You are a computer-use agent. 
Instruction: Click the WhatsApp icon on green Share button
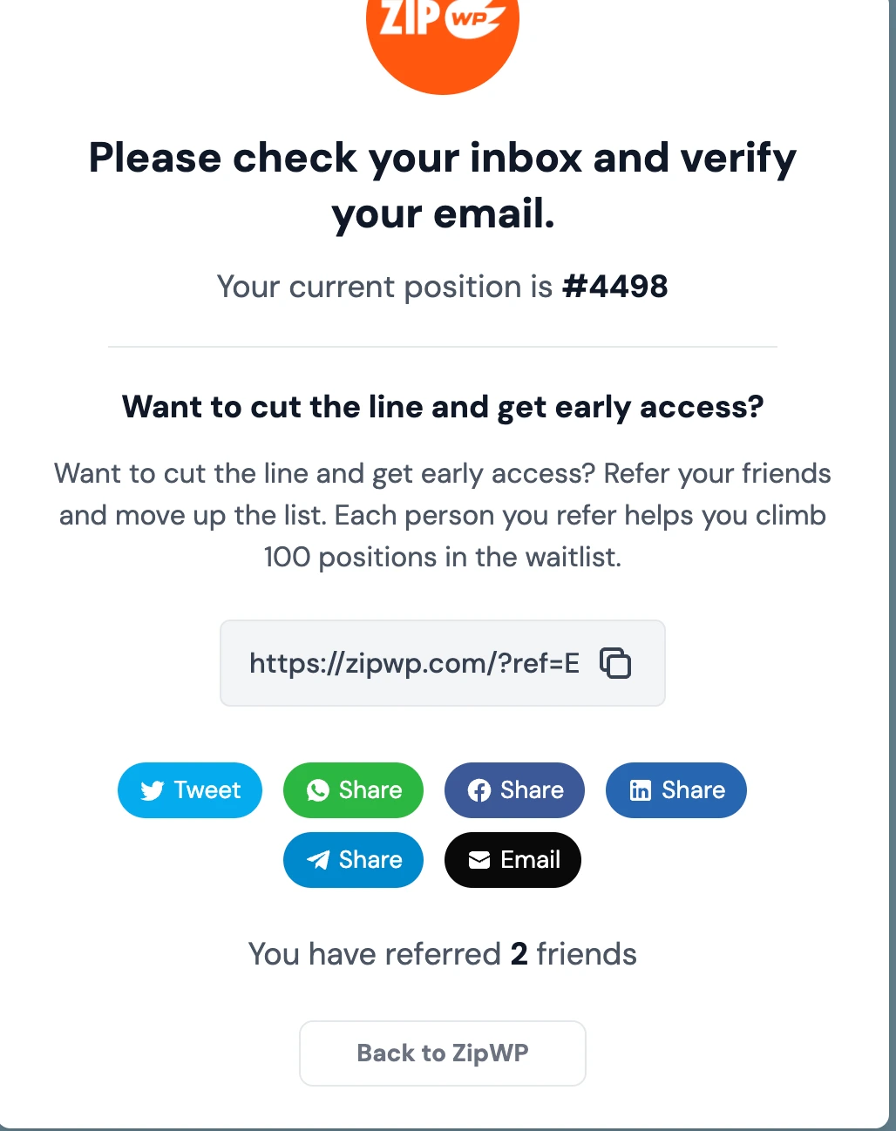click(320, 790)
